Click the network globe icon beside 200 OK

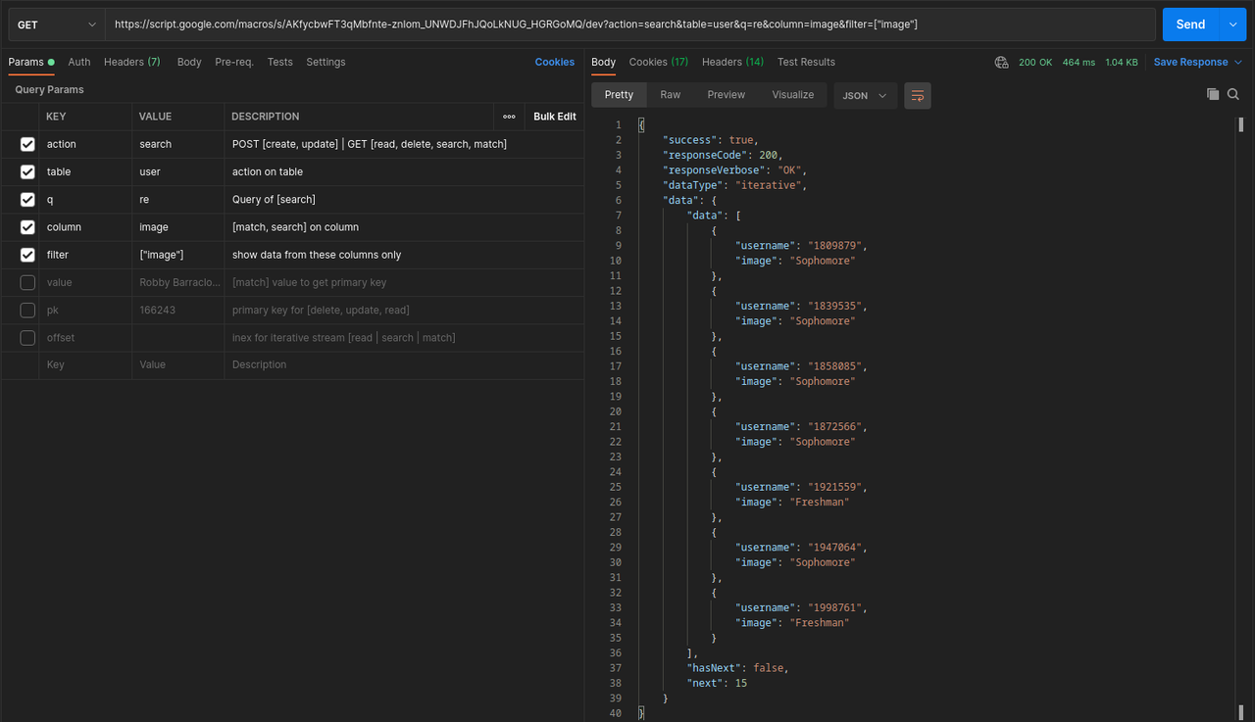[x=1001, y=62]
